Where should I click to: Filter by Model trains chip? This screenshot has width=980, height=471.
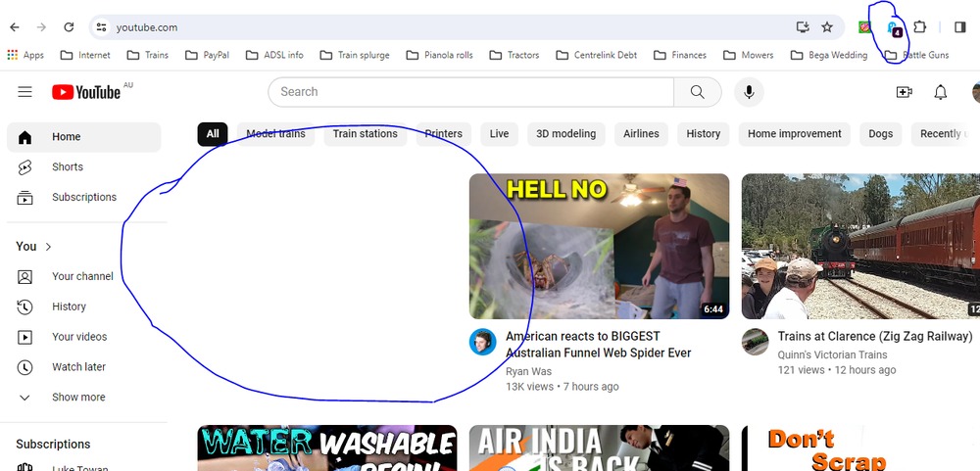coord(275,134)
